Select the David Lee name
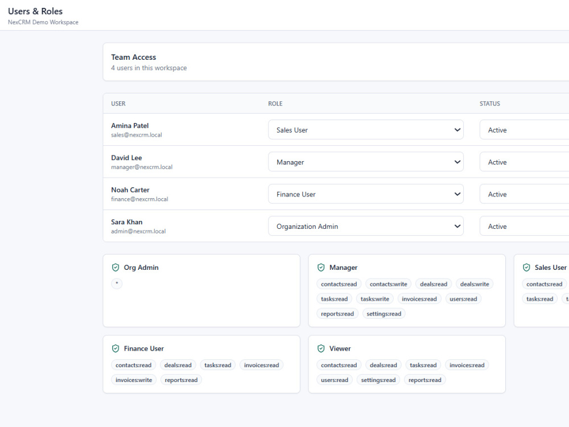This screenshot has width=569, height=427. [x=126, y=158]
